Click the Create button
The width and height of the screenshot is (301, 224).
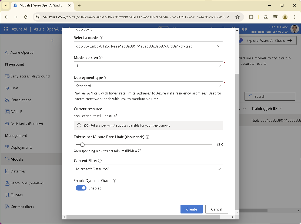(191, 209)
